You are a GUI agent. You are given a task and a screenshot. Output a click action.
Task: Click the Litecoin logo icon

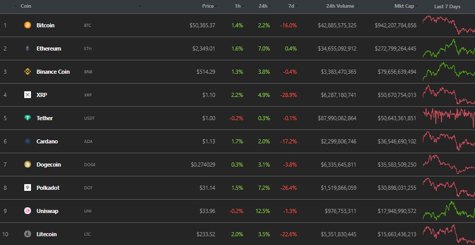[x=27, y=234]
